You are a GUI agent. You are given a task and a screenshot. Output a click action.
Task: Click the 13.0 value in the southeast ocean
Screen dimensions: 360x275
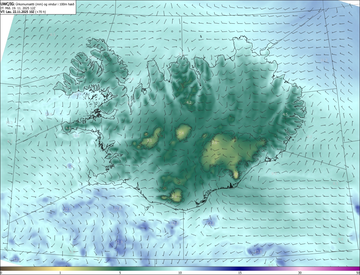pos(258,252)
